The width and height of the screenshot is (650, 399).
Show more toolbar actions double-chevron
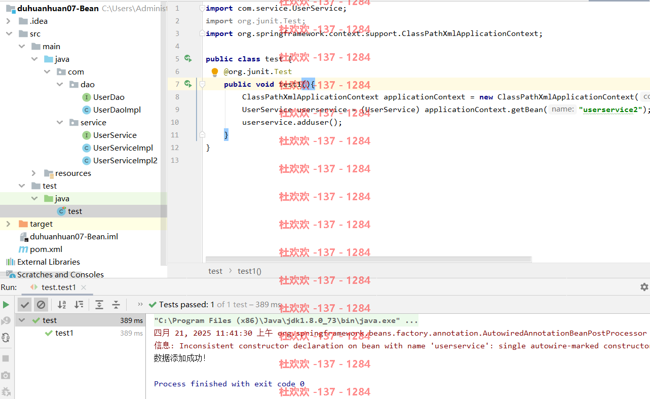click(140, 305)
